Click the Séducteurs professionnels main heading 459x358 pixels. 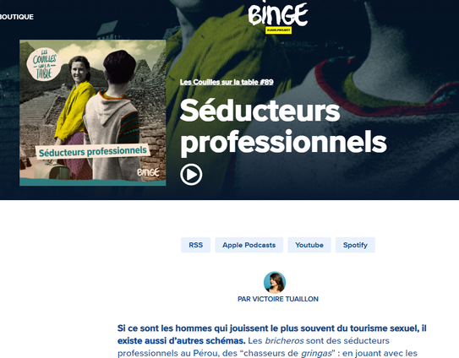click(x=283, y=127)
